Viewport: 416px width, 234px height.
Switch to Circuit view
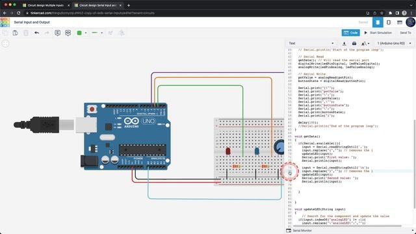click(378, 22)
